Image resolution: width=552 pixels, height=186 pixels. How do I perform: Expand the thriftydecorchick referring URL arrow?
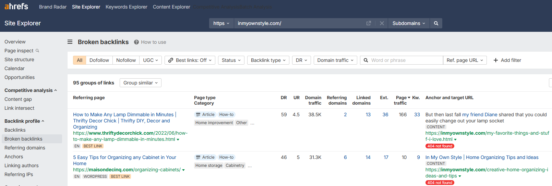coord(178,139)
